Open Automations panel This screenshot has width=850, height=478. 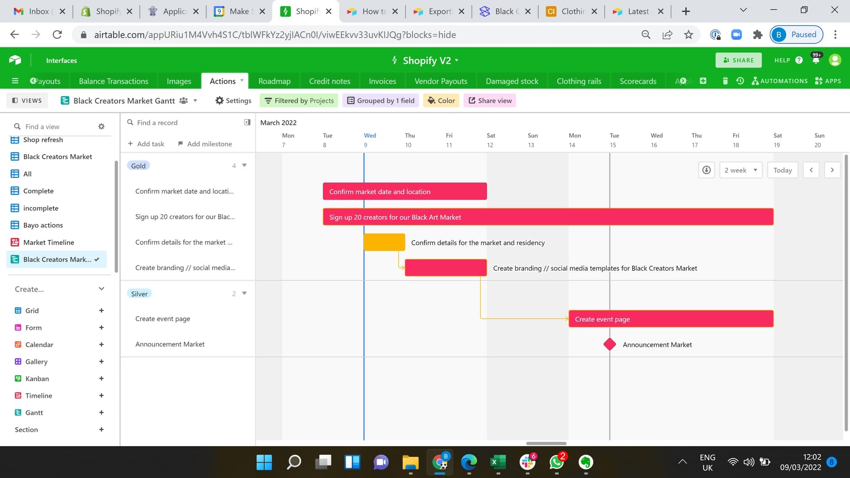tap(780, 81)
